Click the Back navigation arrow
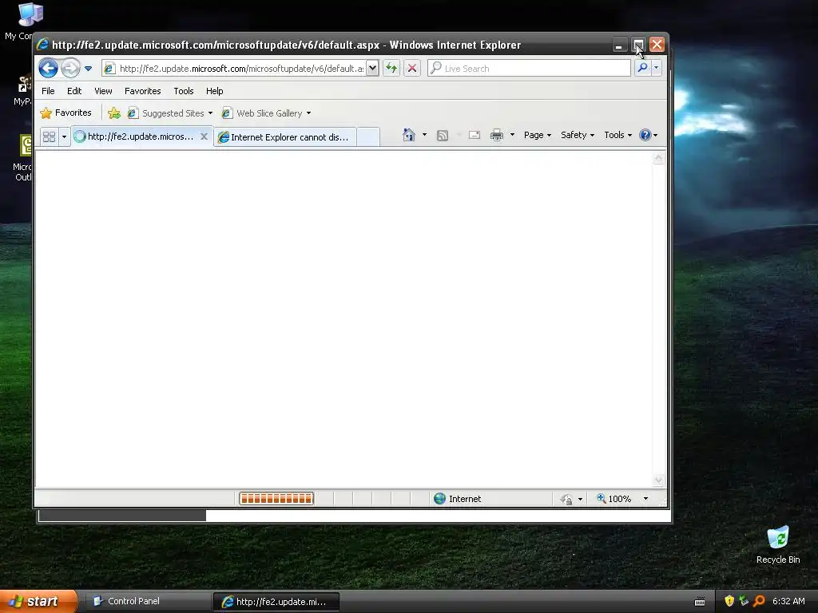This screenshot has height=613, width=818. pos(48,69)
